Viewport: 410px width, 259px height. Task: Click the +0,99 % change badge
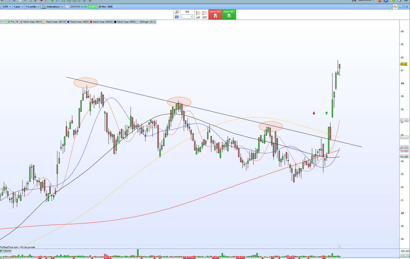click(93, 6)
